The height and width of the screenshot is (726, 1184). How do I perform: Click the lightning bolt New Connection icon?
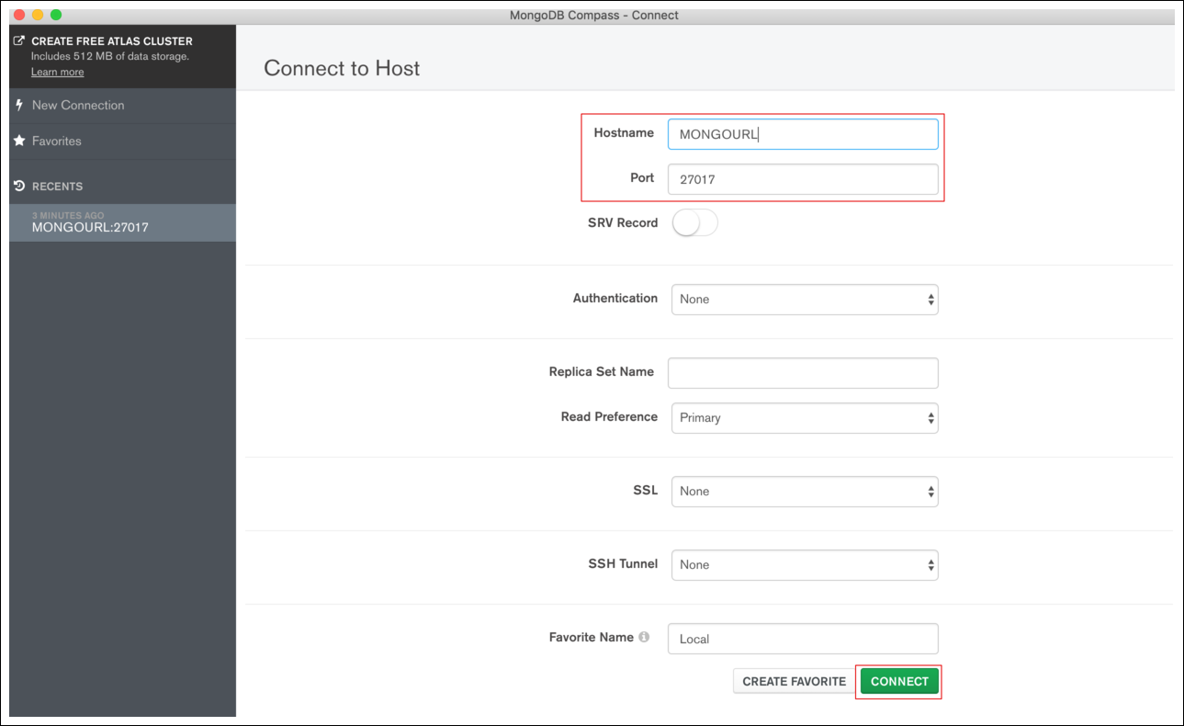point(19,105)
